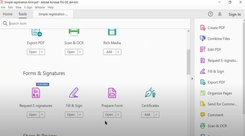Switch to Simple registration document tab

(x=53, y=14)
